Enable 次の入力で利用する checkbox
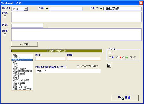This screenshot has width=144, height=104. 77,66
